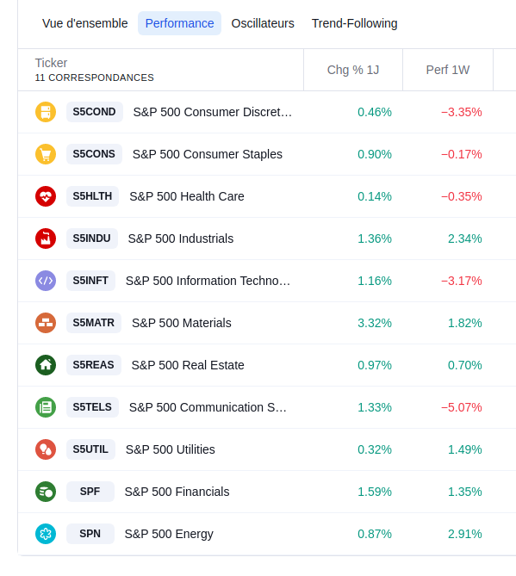
Task: Click the 1.33% daily change value
Action: coord(375,408)
